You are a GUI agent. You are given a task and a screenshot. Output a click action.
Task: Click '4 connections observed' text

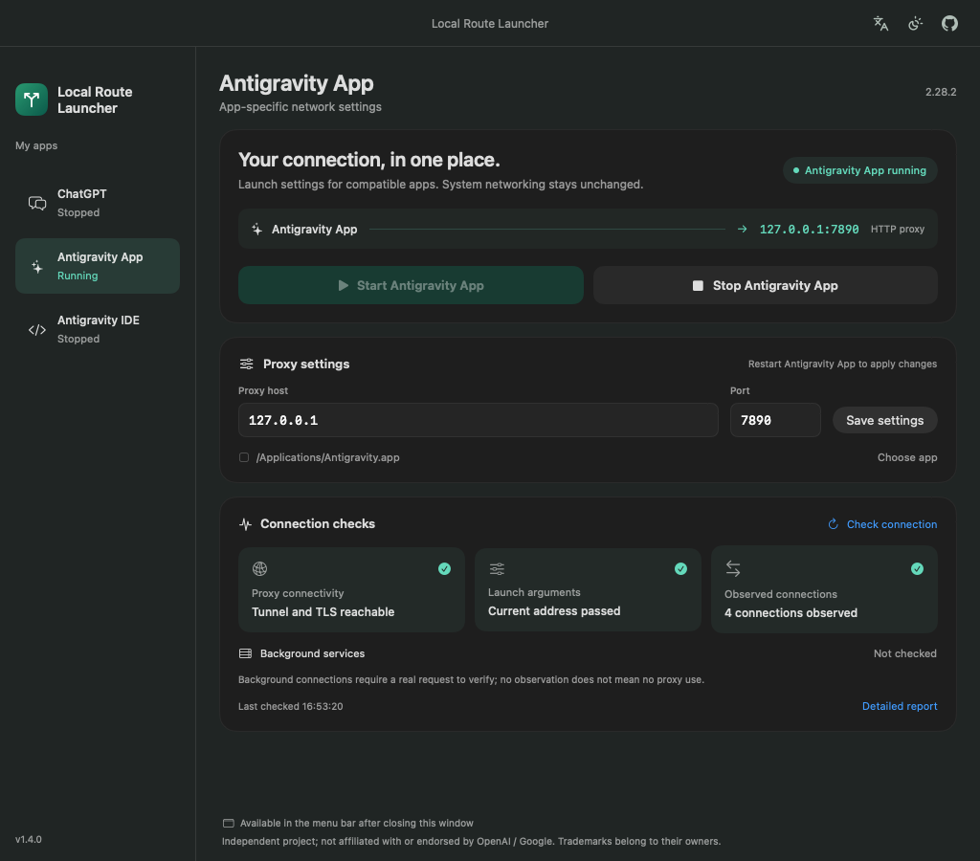[791, 613]
